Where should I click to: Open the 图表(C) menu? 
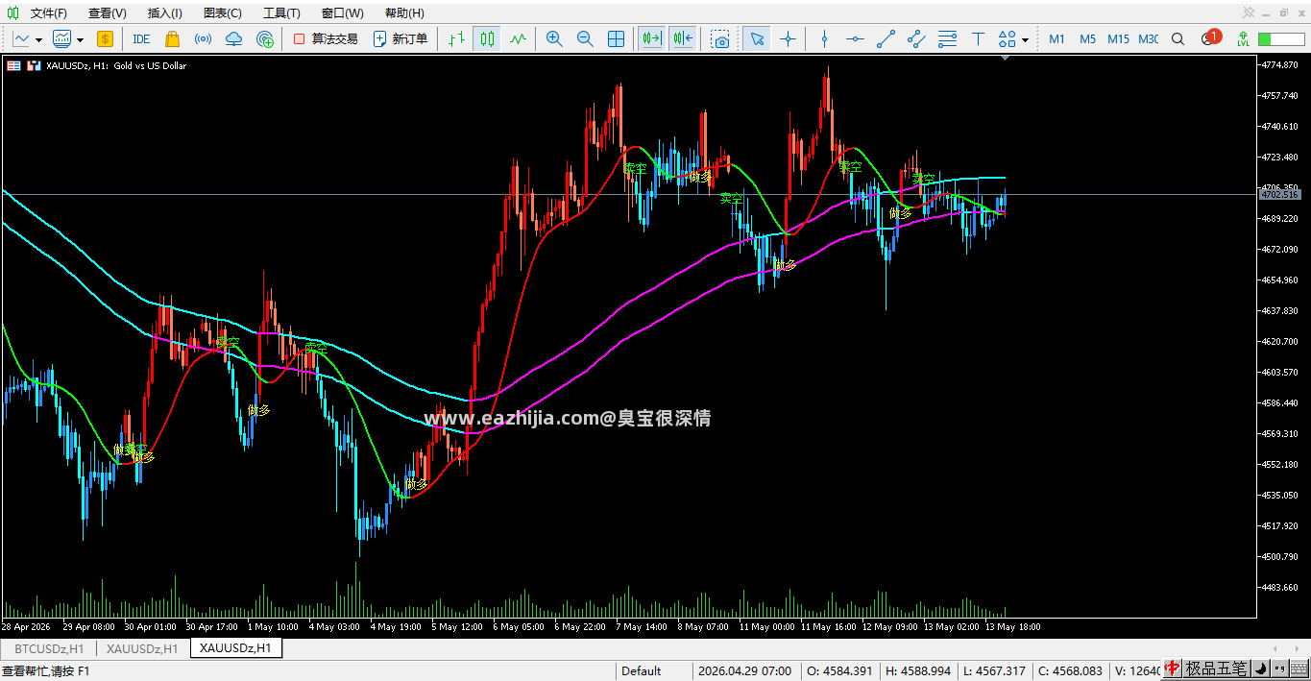click(223, 13)
